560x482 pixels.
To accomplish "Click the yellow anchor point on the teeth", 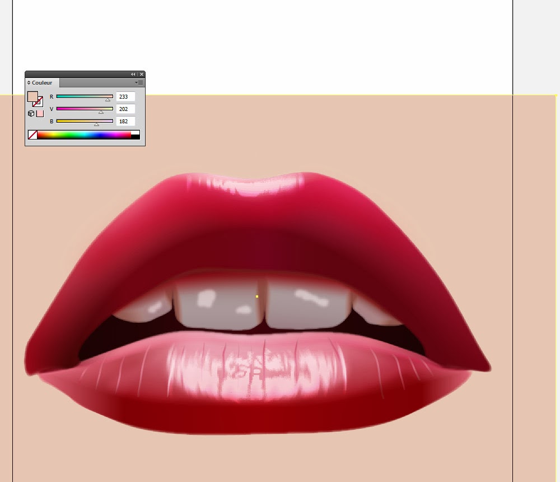I will pyautogui.click(x=257, y=296).
